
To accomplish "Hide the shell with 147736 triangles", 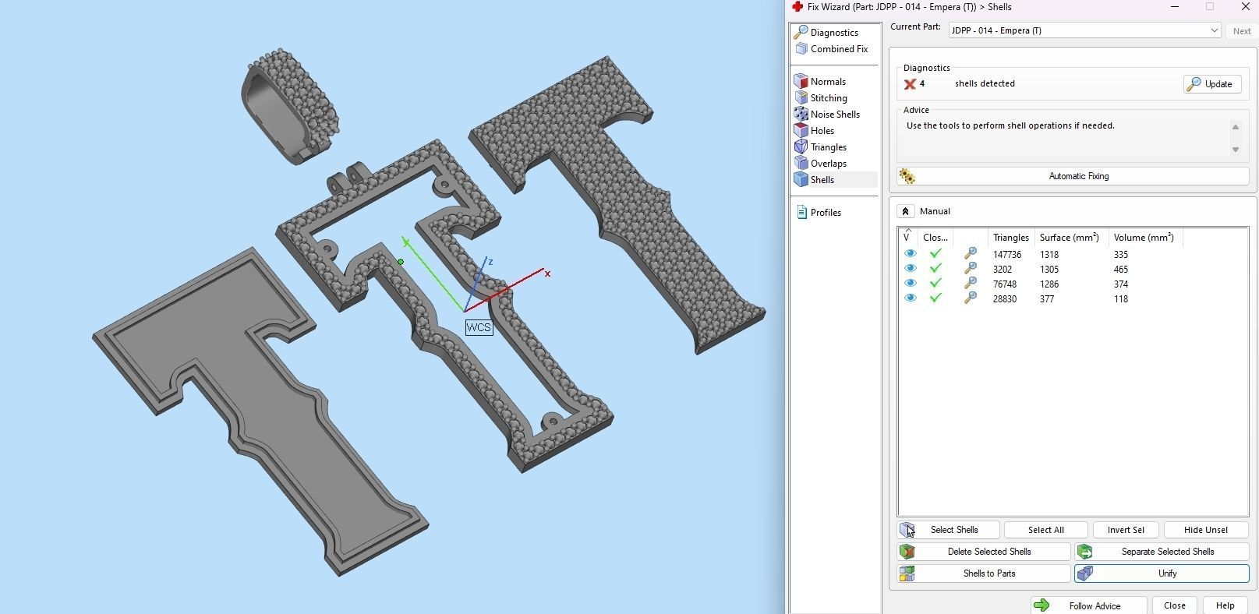I will 910,254.
